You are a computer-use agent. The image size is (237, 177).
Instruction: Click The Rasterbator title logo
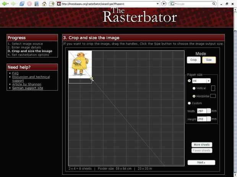pos(140,15)
